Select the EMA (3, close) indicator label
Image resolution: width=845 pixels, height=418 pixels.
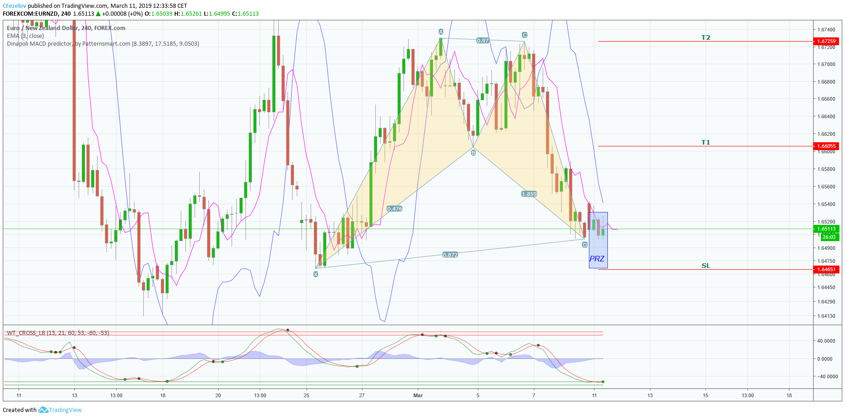(25, 36)
